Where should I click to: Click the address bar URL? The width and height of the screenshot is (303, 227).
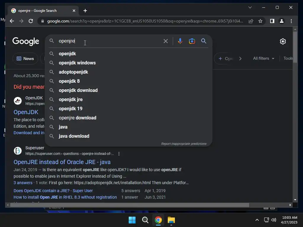(145, 21)
